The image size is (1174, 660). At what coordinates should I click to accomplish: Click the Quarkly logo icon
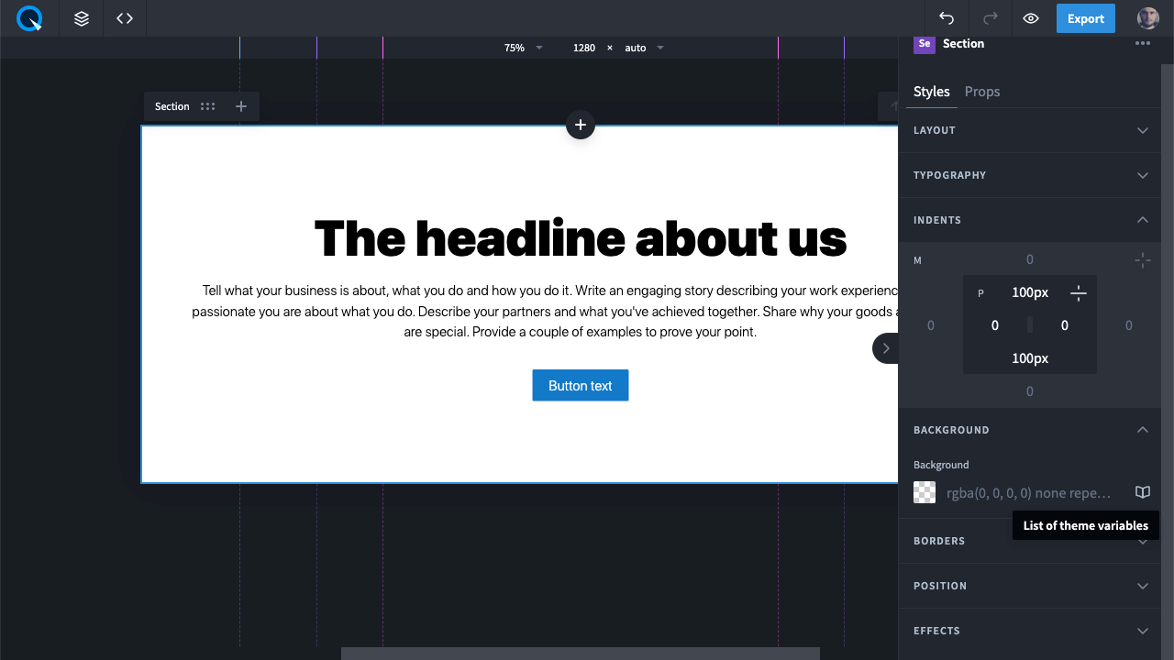click(x=29, y=18)
